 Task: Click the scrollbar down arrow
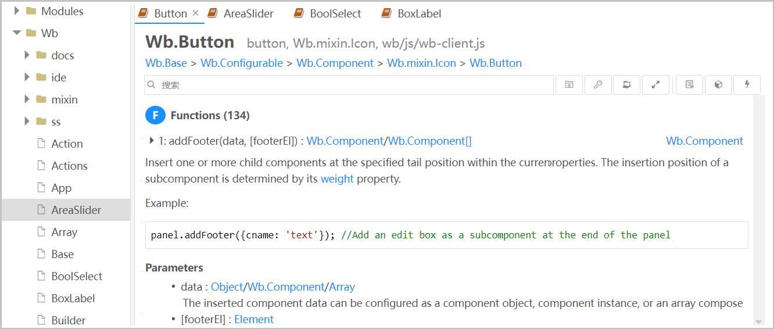(x=758, y=321)
